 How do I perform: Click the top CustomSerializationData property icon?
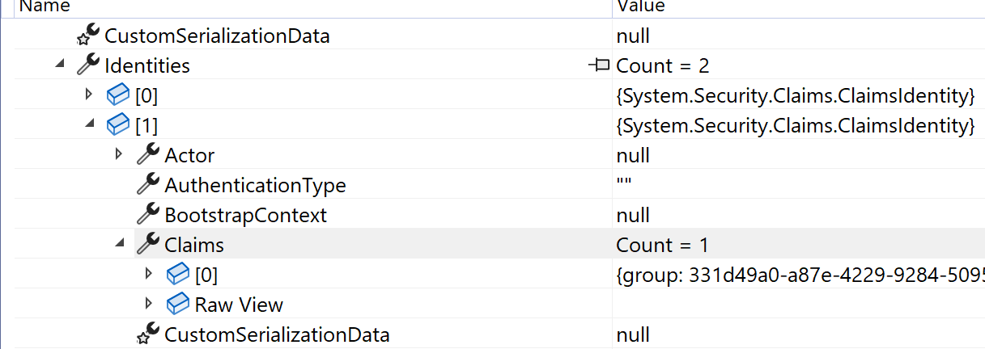[x=87, y=36]
